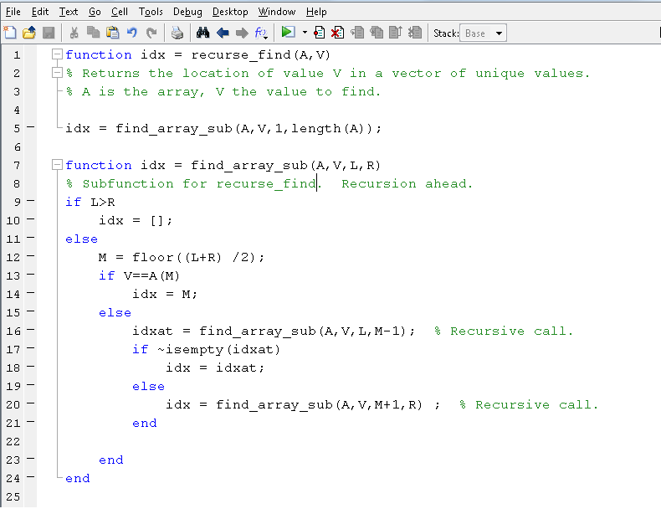Cut selection using the scissors icon
661x519 pixels.
tap(74, 33)
